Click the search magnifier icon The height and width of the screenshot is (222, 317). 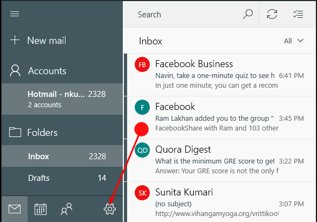(248, 14)
